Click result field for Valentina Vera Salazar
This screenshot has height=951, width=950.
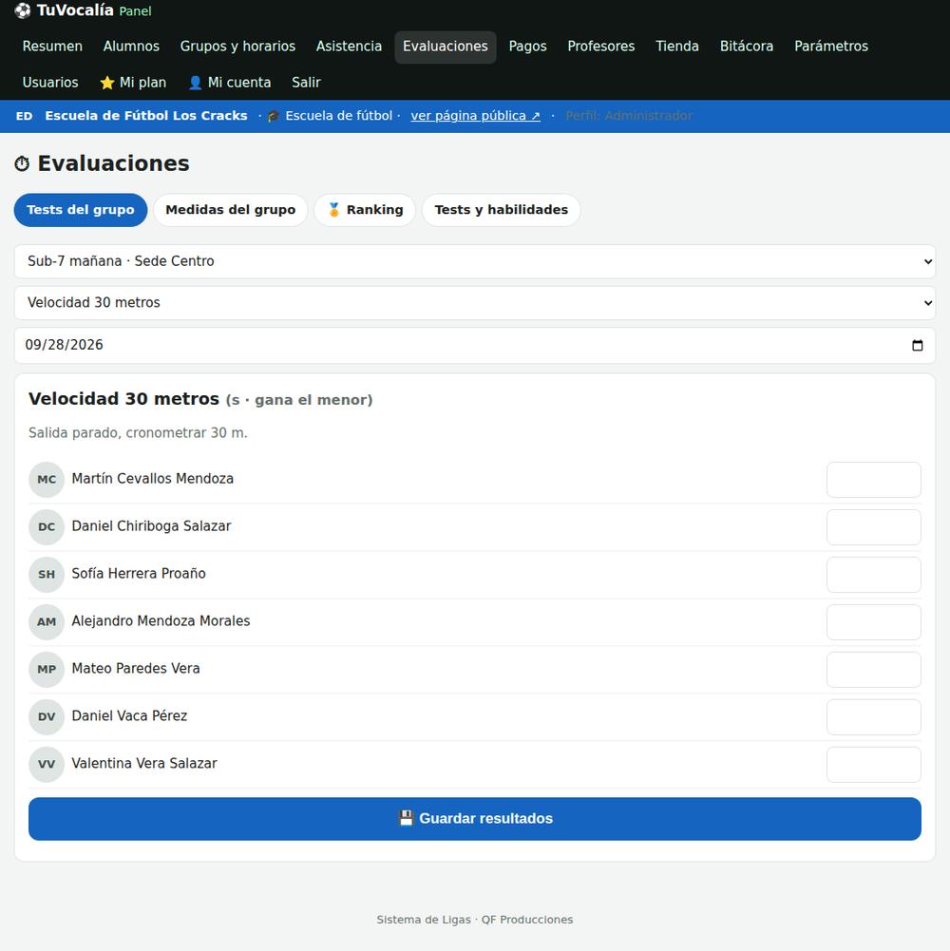pos(874,764)
